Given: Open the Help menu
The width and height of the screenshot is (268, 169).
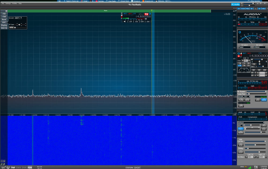Looking at the screenshot, I should tap(20, 3).
